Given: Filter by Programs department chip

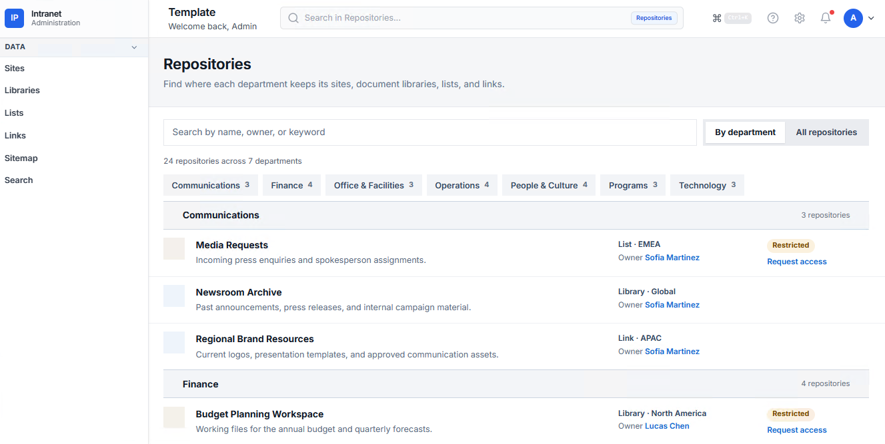Looking at the screenshot, I should coord(633,185).
